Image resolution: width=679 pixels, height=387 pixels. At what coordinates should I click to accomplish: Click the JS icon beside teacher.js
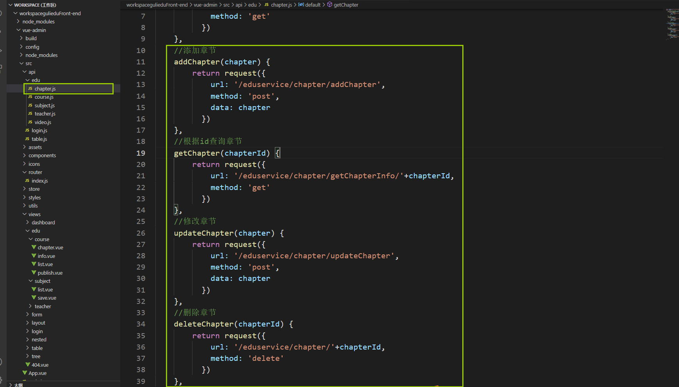[x=30, y=114]
